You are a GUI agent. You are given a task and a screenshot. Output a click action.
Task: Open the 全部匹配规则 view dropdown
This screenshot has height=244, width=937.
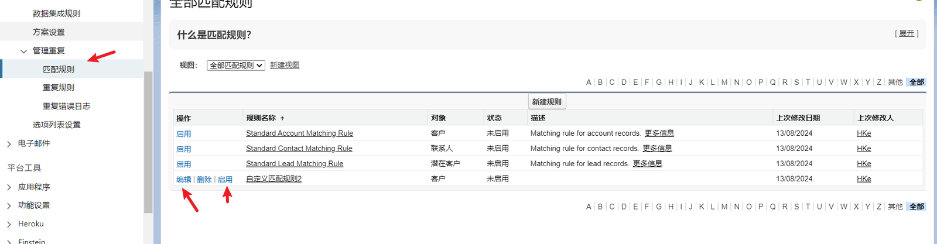point(236,66)
